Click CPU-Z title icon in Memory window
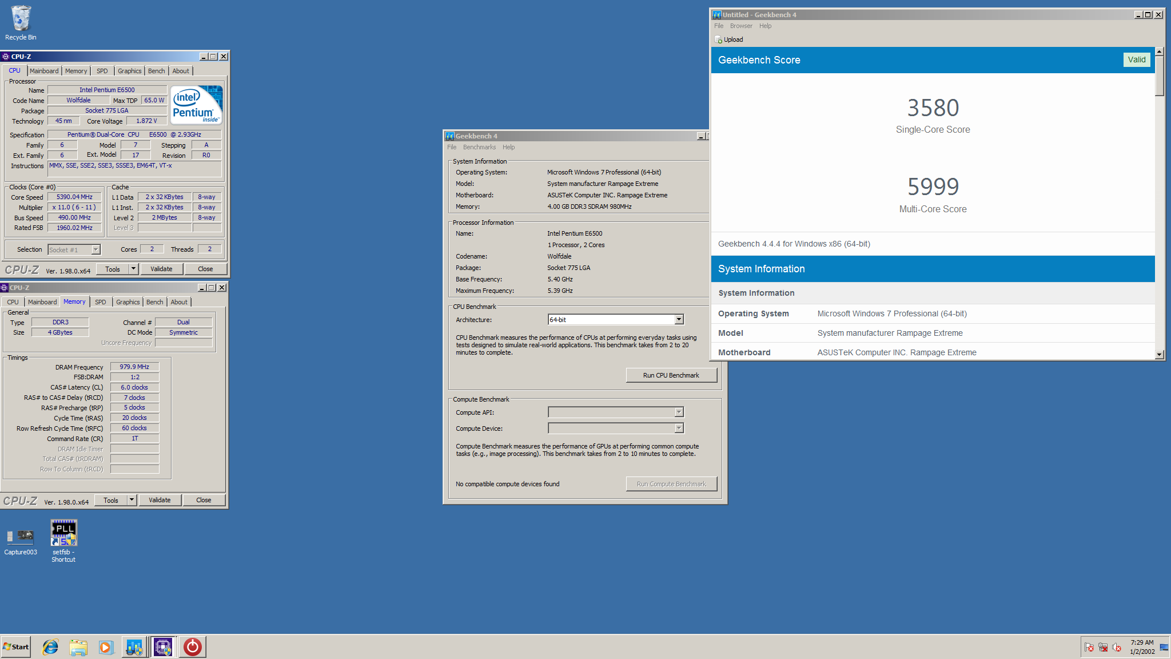This screenshot has height=659, width=1171. [x=5, y=288]
